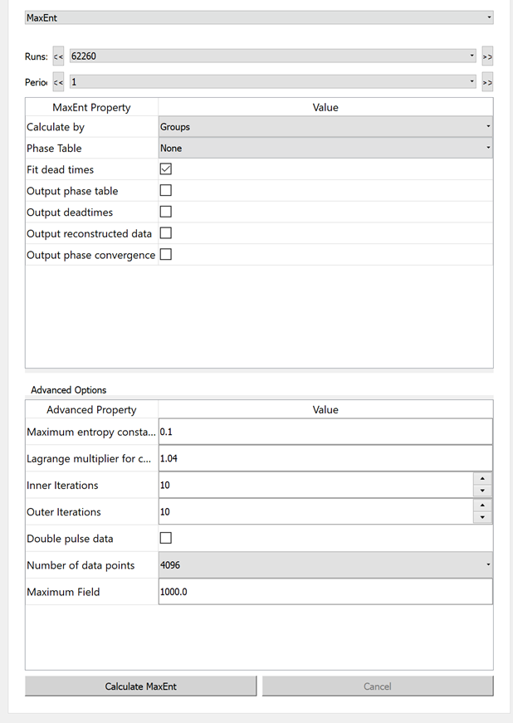Enable Output phase table checkbox
The height and width of the screenshot is (723, 513).
(166, 191)
